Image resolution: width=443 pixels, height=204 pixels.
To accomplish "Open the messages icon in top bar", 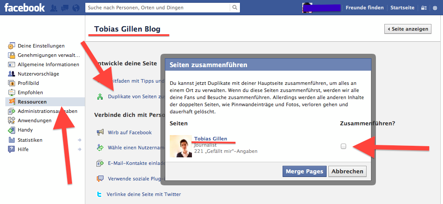I will click(64, 8).
